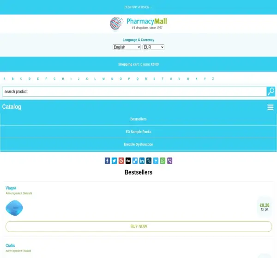
Task: Share using light-blue Y icon
Action: tap(156, 161)
